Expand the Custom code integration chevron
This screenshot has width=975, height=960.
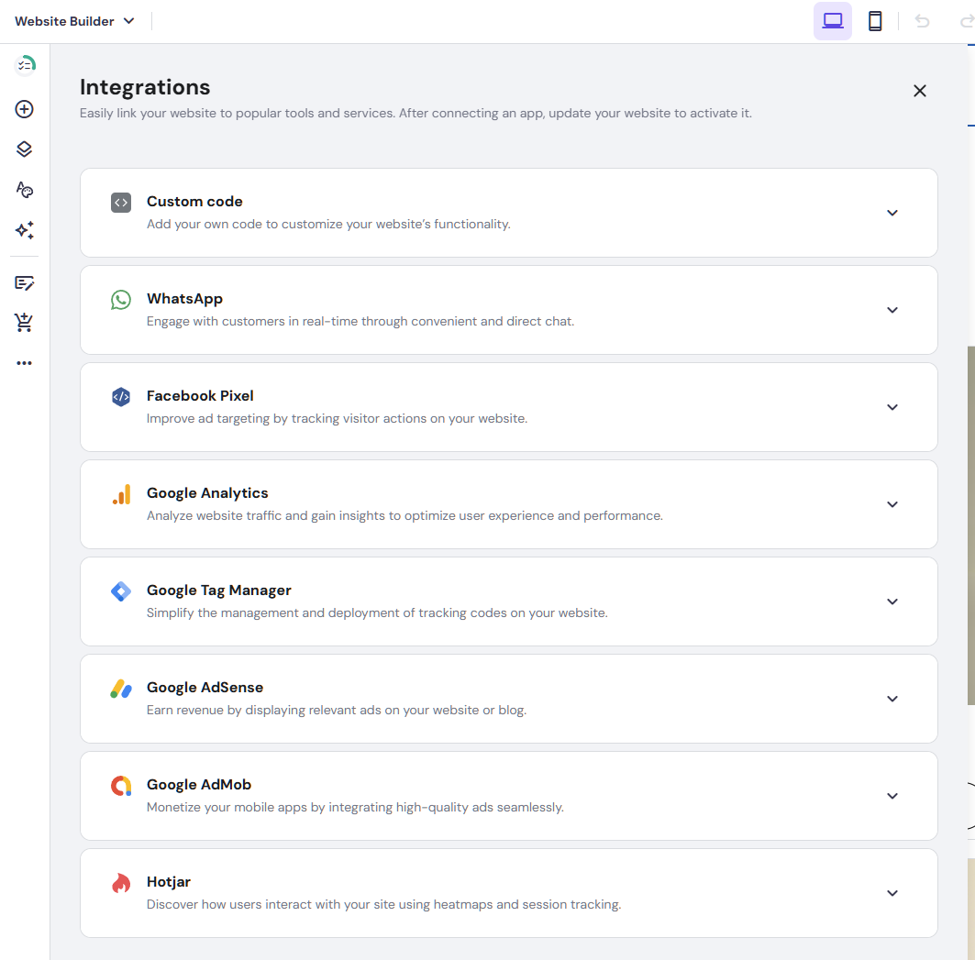pos(892,213)
